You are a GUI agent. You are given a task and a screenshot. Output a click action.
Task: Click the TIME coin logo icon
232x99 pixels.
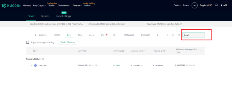pos(35,65)
